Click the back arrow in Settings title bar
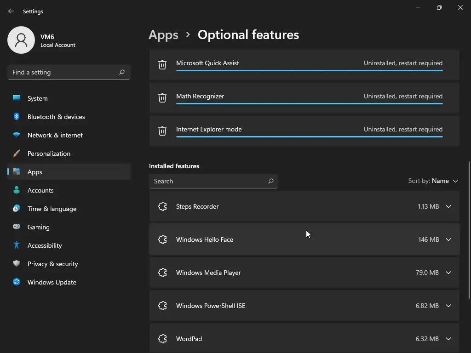471x353 pixels. pos(11,11)
